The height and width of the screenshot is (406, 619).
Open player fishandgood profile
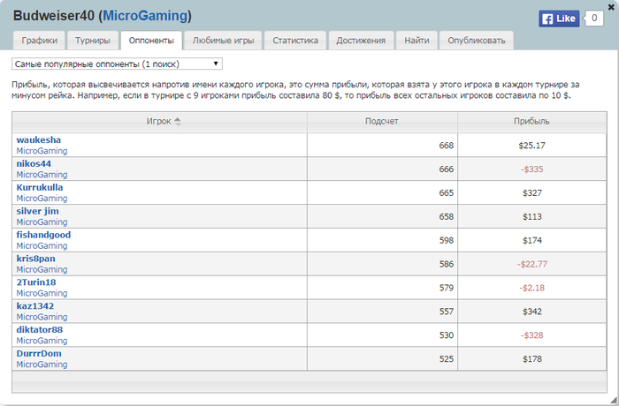[x=43, y=235]
